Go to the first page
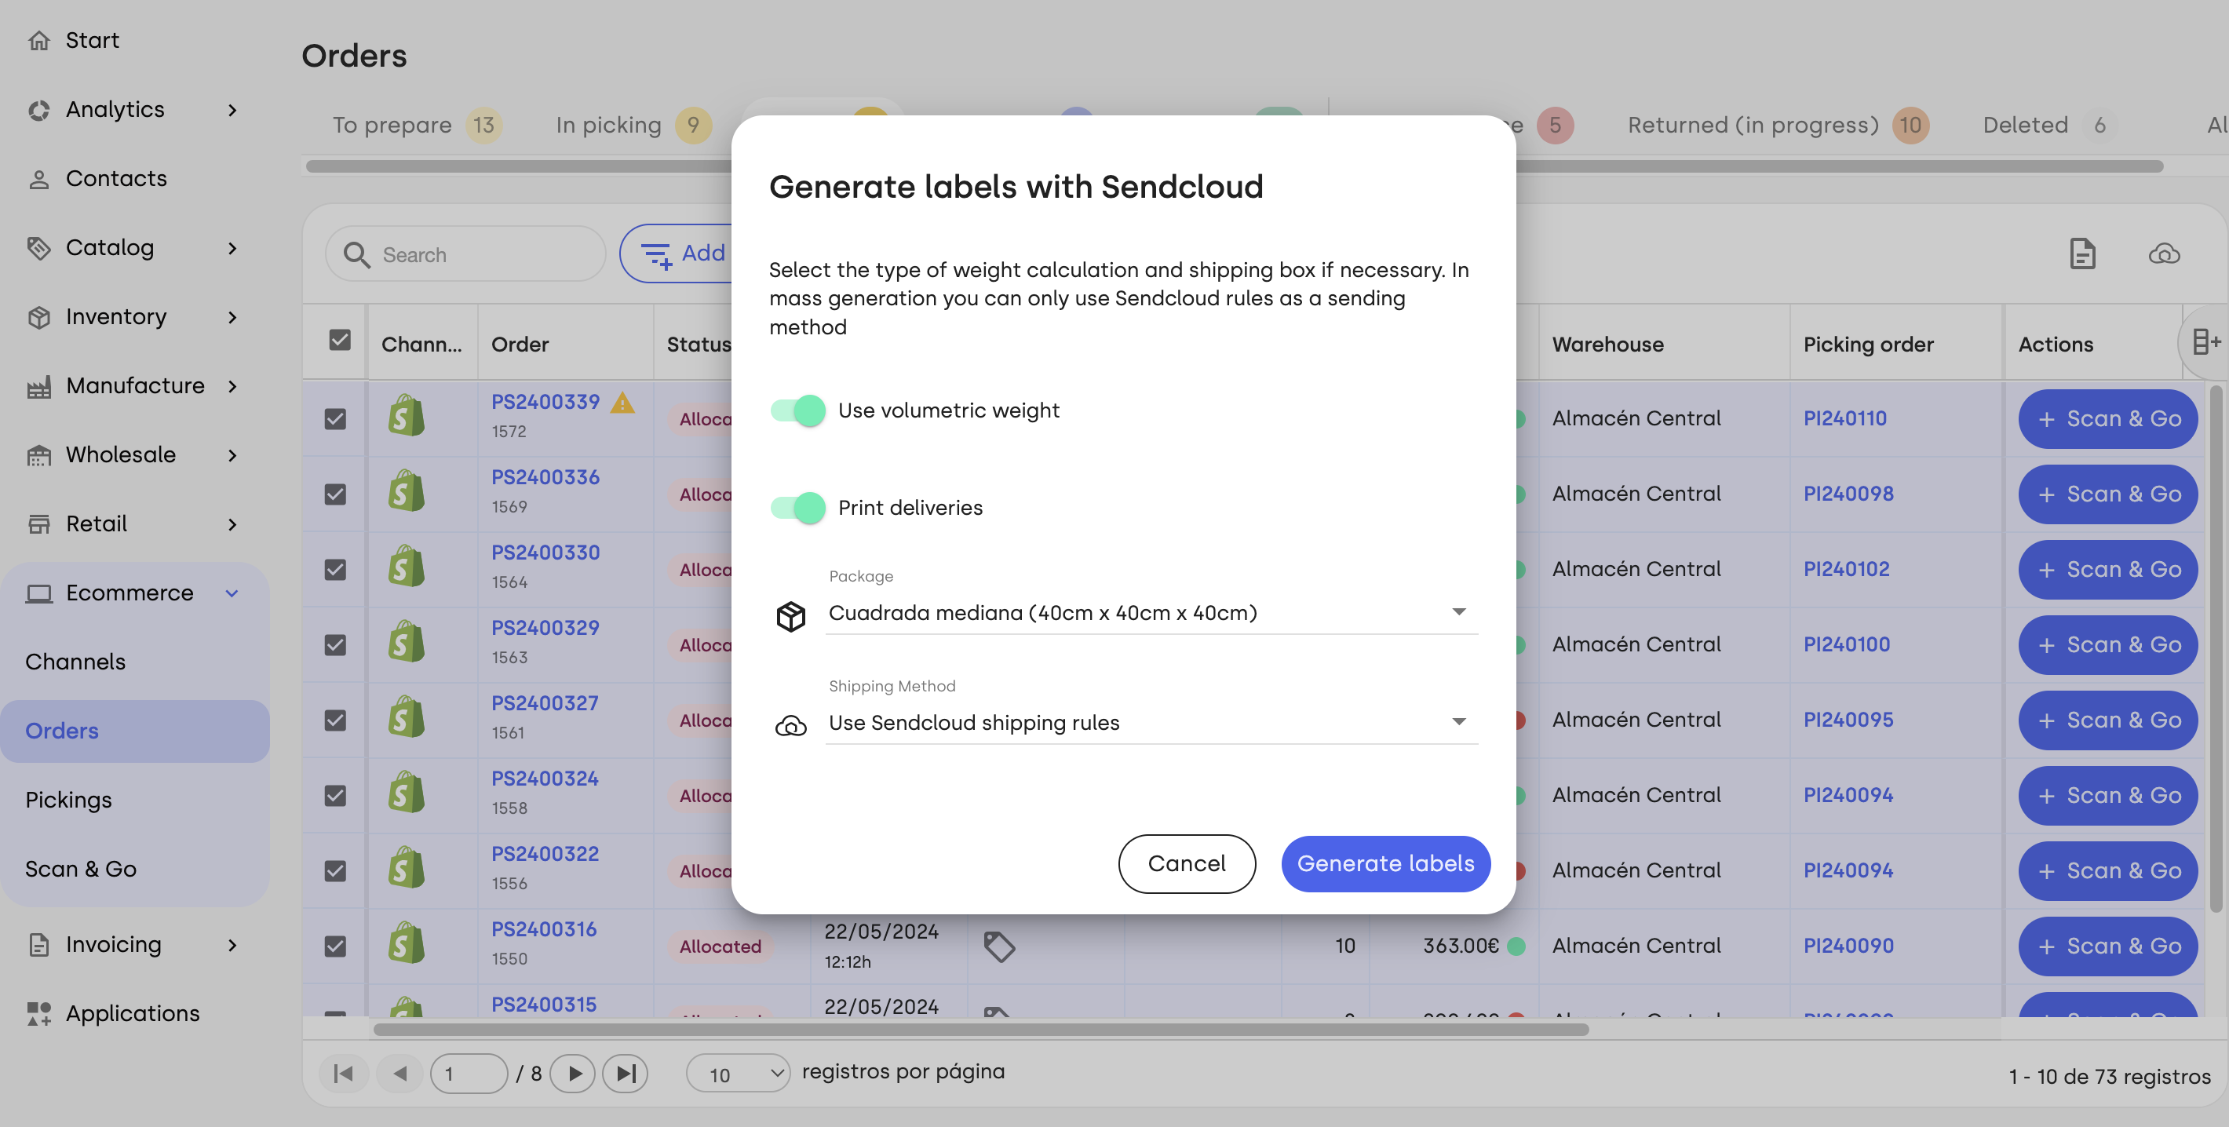Image resolution: width=2229 pixels, height=1127 pixels. click(x=344, y=1074)
